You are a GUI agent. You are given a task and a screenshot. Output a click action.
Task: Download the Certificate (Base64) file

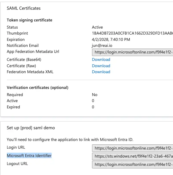tap(101, 59)
